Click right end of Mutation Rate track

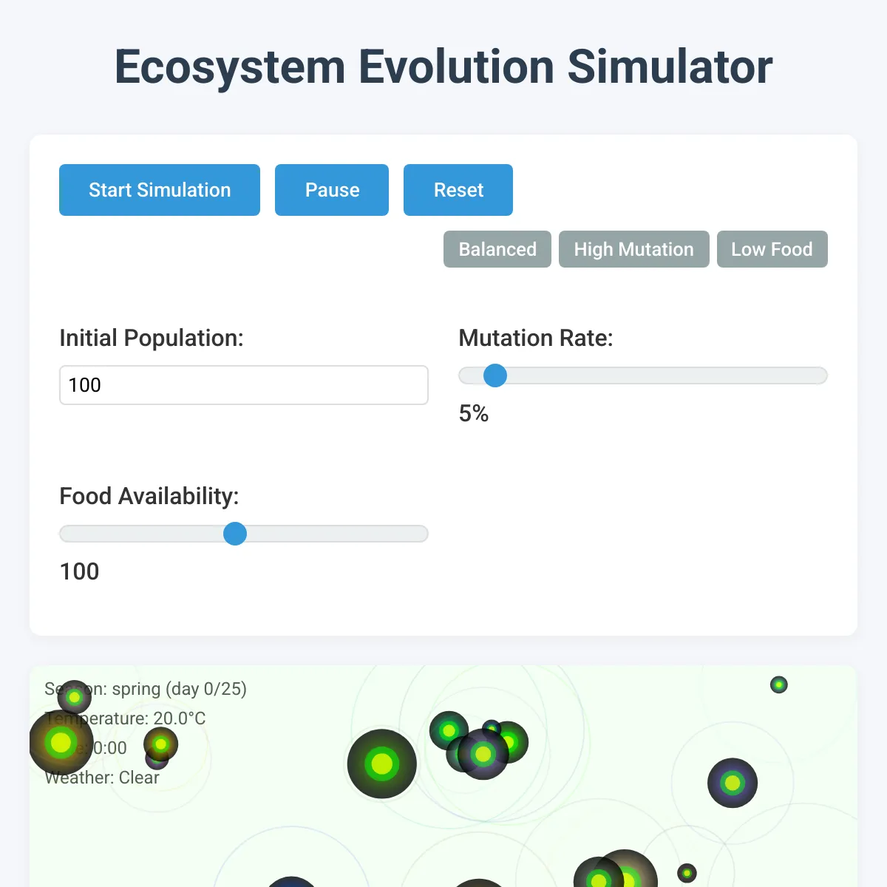[822, 375]
